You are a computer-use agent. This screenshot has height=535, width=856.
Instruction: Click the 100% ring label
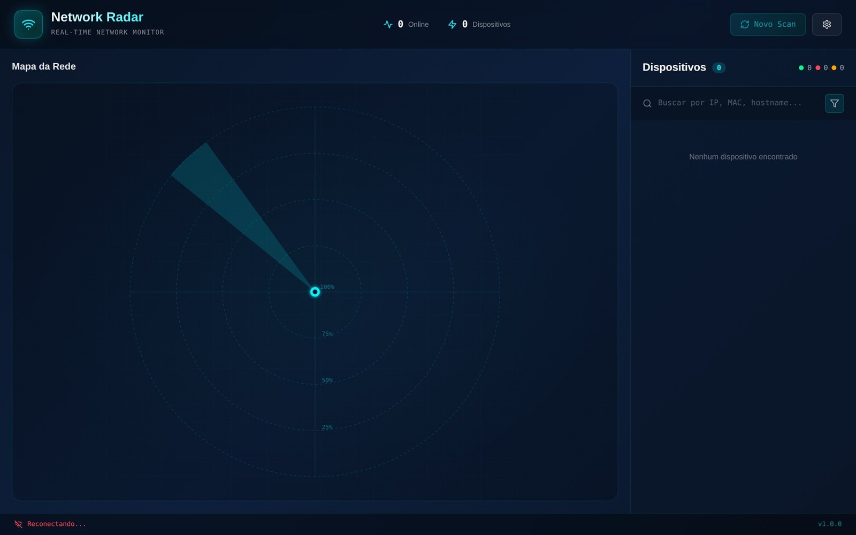point(327,287)
